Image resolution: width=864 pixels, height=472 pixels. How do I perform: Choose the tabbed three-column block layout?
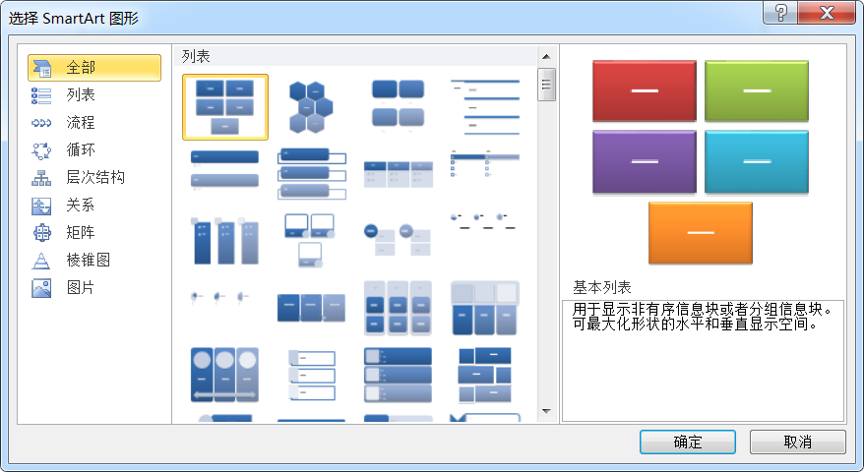click(x=485, y=308)
